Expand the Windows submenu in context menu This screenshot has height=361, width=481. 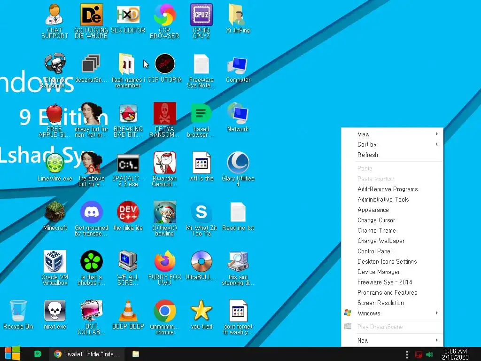pos(392,314)
